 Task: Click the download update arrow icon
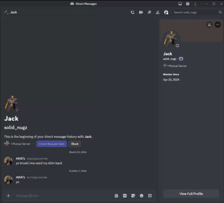pos(195,4)
